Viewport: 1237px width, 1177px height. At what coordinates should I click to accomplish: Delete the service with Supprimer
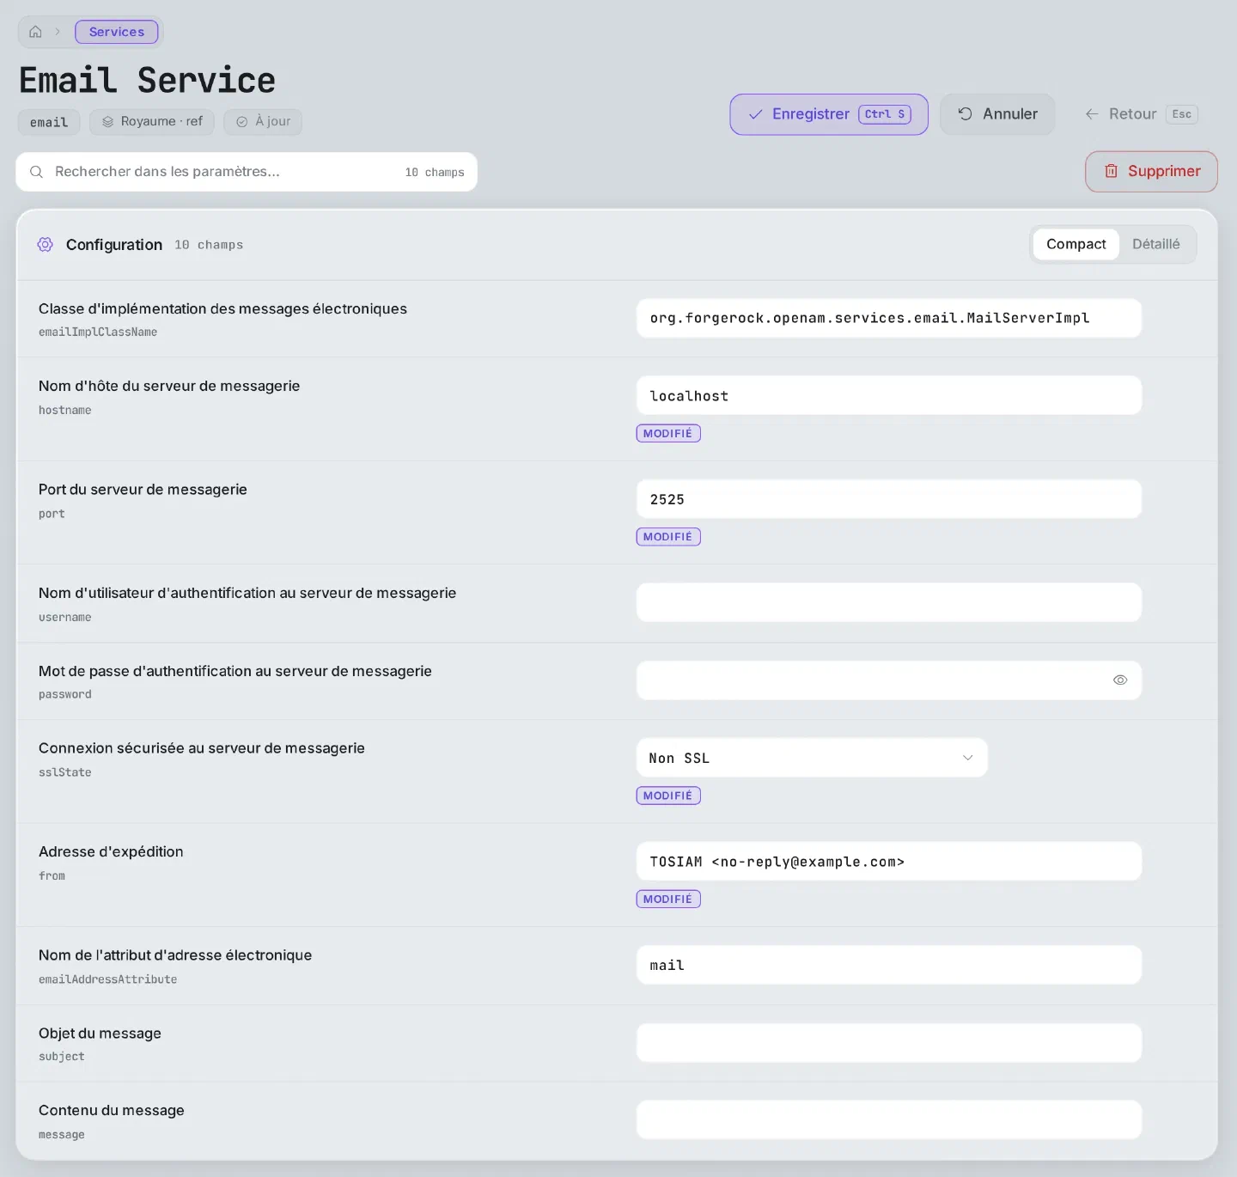pyautogui.click(x=1151, y=171)
